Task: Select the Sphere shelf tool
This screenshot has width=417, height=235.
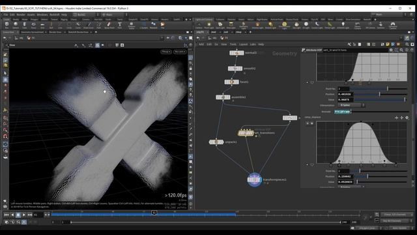Action: (x=16, y=25)
